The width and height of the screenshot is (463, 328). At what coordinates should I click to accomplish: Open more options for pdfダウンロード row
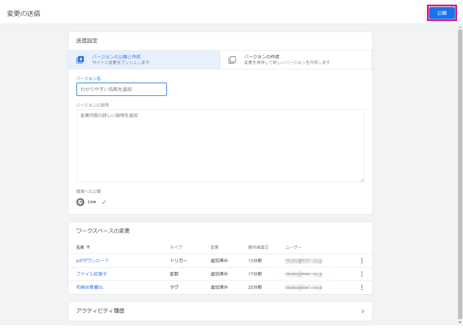pos(362,261)
